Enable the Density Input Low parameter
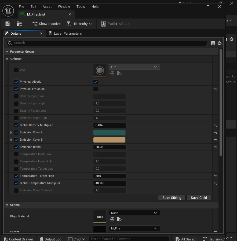 click(16, 96)
